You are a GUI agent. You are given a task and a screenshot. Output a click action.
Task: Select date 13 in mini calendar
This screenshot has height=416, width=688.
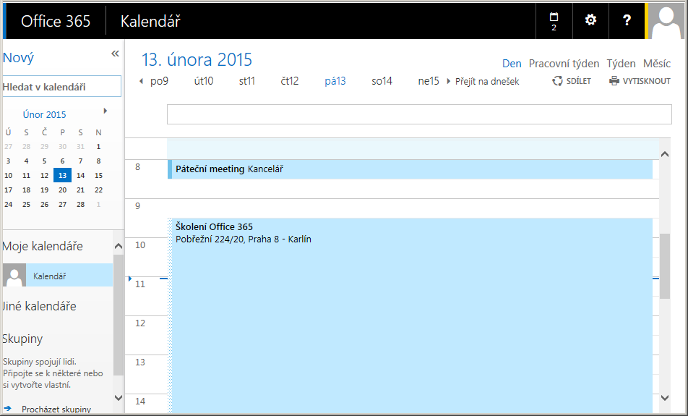pyautogui.click(x=62, y=175)
